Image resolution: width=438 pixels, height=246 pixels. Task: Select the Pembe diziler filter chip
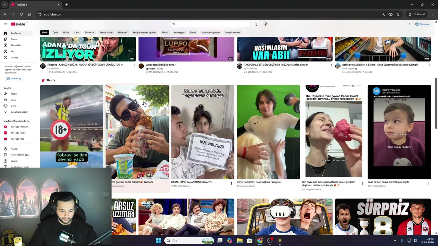coord(106,32)
